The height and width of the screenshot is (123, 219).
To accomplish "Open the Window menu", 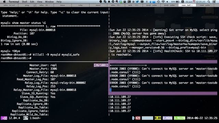I will point(49,2).
